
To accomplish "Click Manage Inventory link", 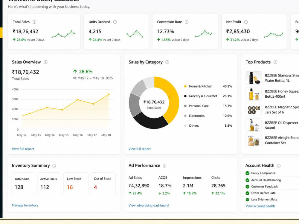I will coord(25,205).
